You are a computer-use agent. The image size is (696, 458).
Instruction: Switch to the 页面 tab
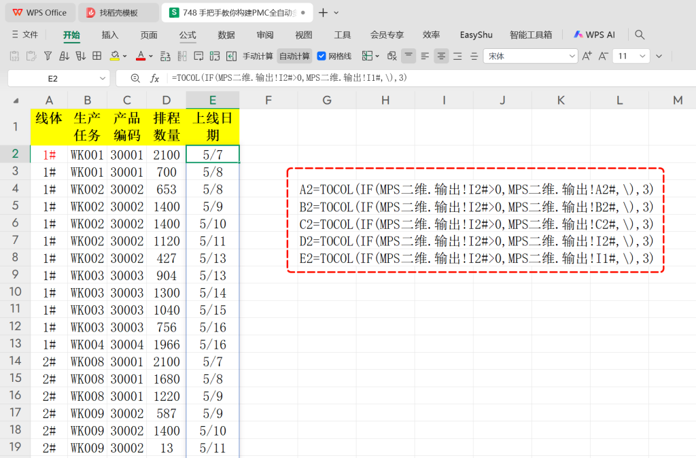coord(149,35)
